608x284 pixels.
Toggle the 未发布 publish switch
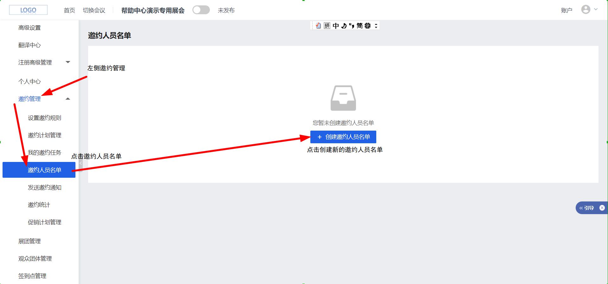[201, 10]
